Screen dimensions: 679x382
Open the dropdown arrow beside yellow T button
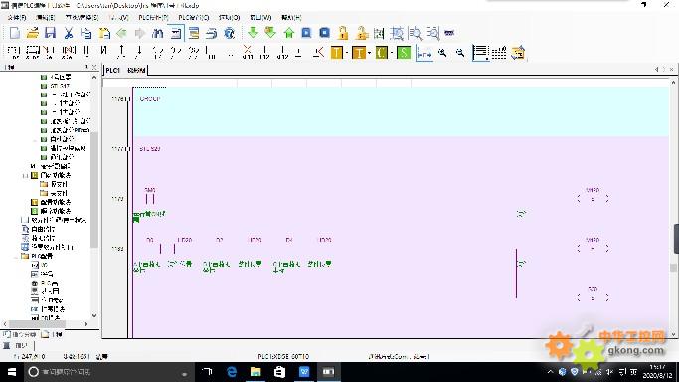[x=347, y=53]
